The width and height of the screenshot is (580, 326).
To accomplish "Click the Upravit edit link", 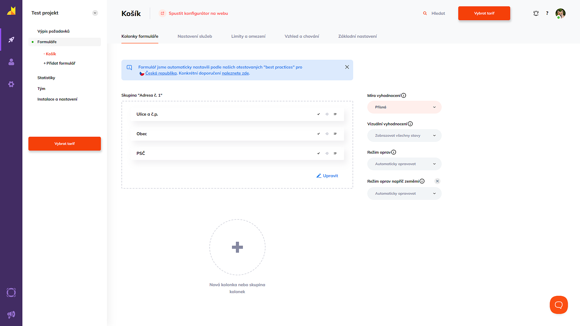I will pos(327,176).
